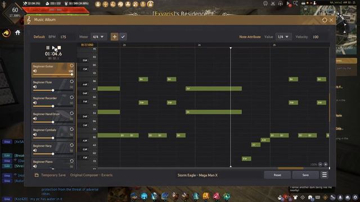Viewport: 360px width, 202px height.
Task: Edit the Velocity value 100
Action: (x=316, y=37)
